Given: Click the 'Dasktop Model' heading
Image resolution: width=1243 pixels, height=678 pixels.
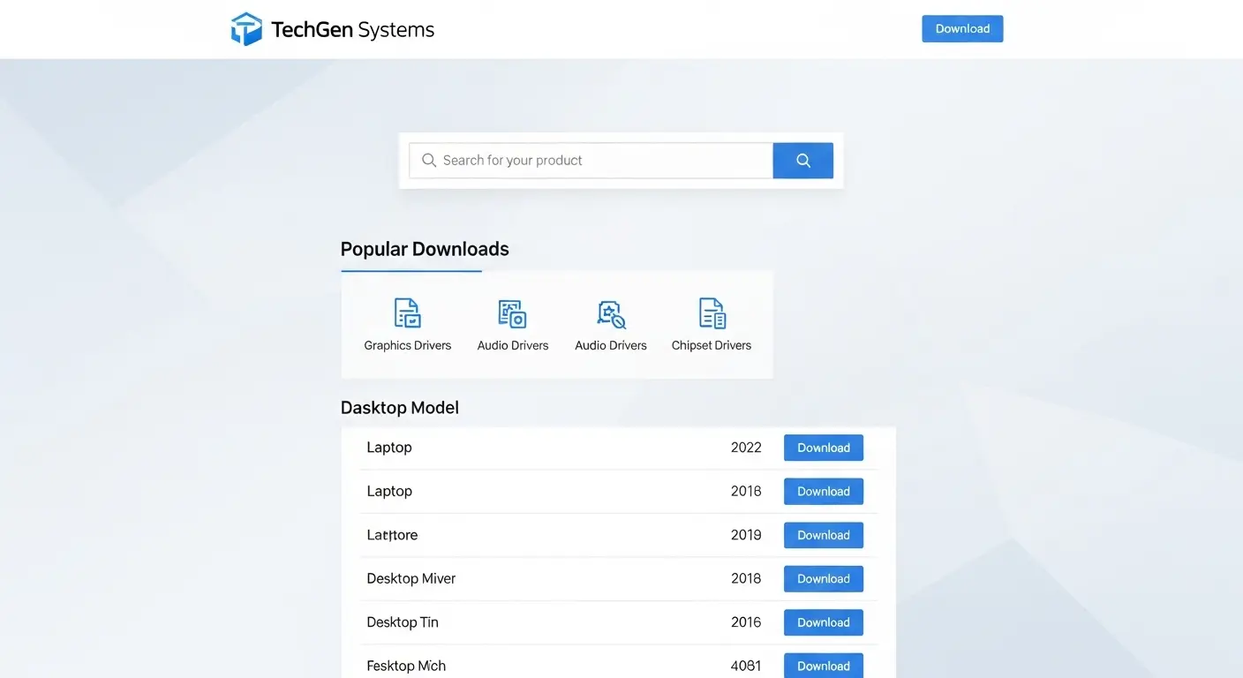Looking at the screenshot, I should 400,408.
